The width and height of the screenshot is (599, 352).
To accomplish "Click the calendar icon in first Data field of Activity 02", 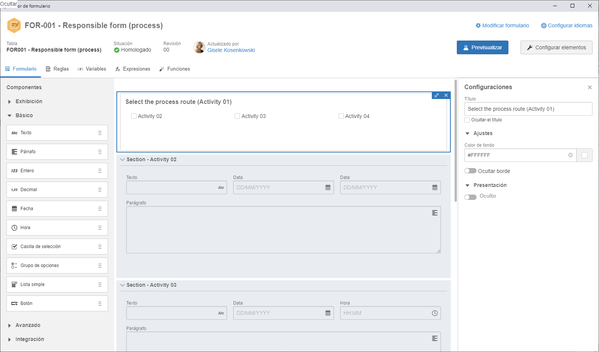I will coord(328,187).
